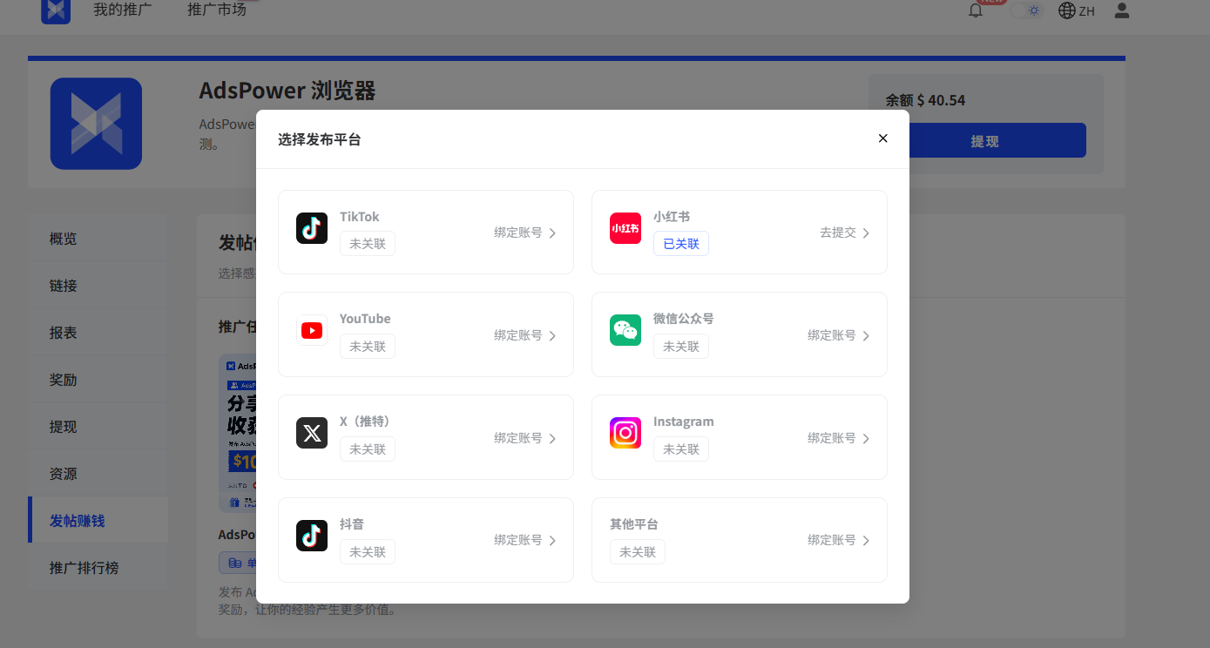Toggle the light/dark theme switch
Screen dimensions: 1210x648
1026,10
